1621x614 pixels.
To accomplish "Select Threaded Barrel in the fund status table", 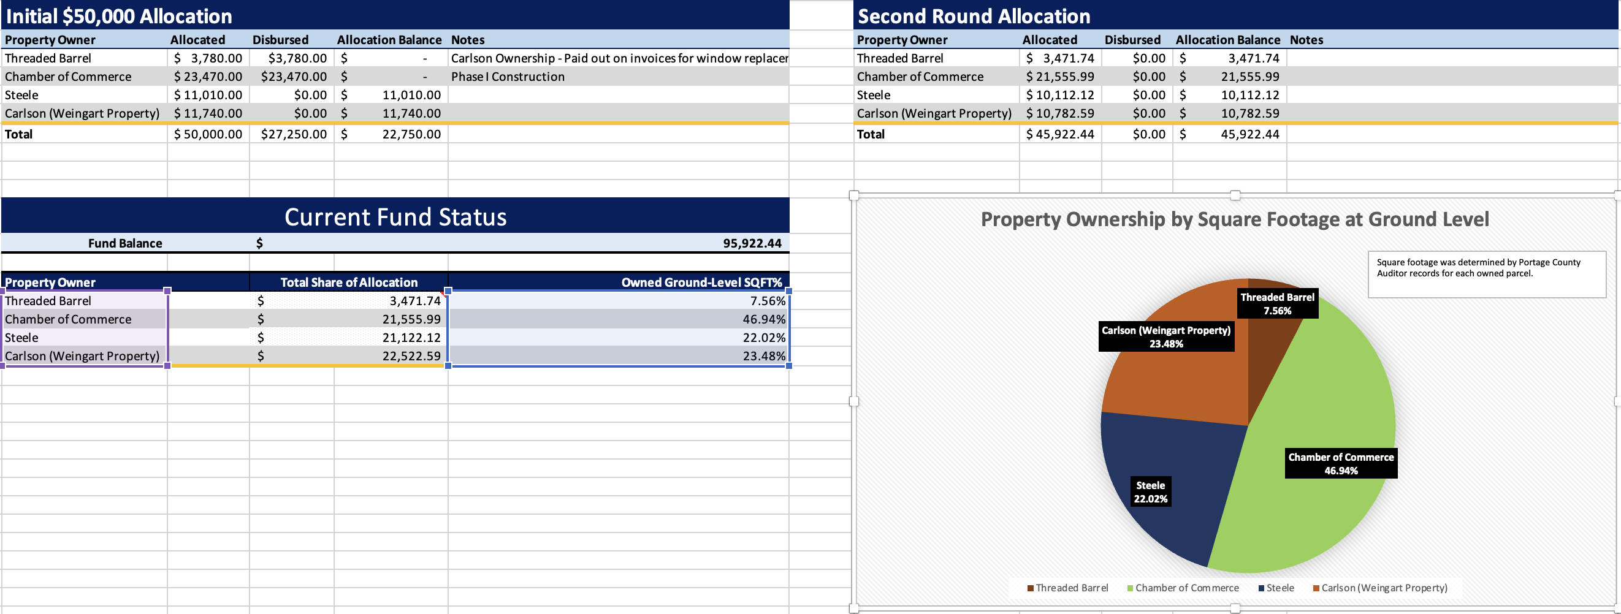I will coord(85,301).
